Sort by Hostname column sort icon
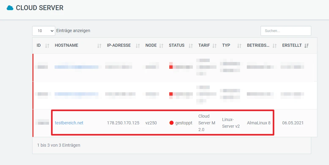This screenshot has width=329, height=165. pyautogui.click(x=99, y=46)
